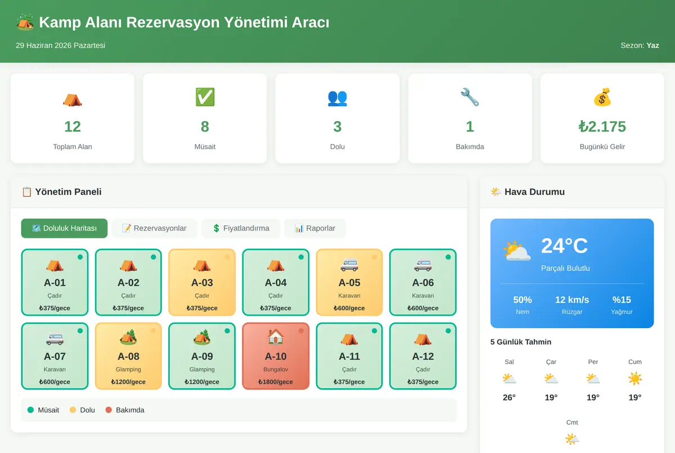
Task: Click the tent icon on site A-11
Action: 349,339
